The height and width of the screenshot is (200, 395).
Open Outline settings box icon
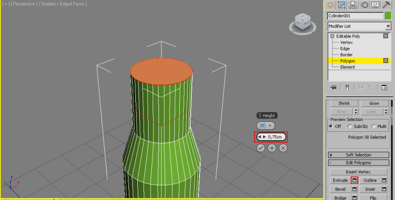click(x=384, y=180)
